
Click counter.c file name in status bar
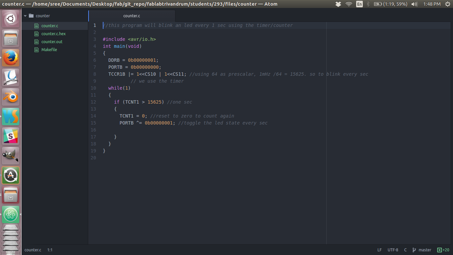pyautogui.click(x=33, y=250)
